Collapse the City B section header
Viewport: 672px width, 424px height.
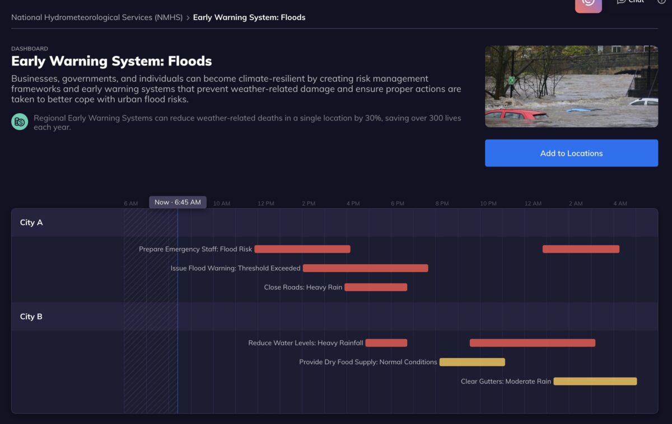tap(31, 316)
